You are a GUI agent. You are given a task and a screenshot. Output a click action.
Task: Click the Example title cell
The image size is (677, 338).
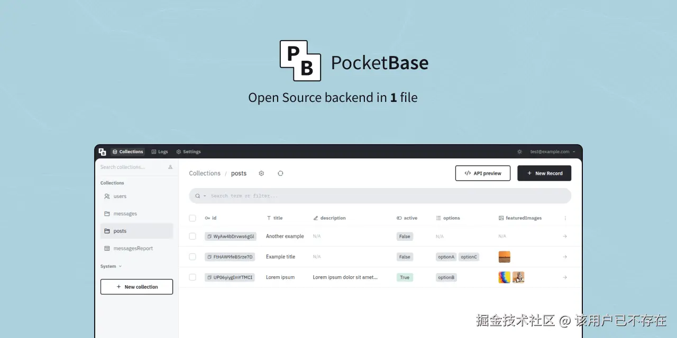coord(280,257)
